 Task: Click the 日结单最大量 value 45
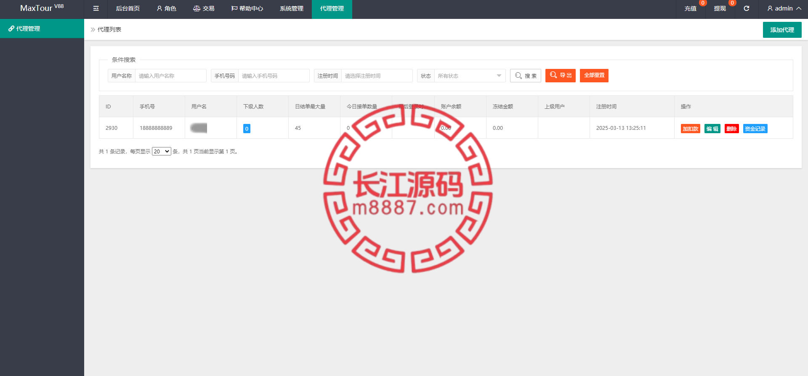coord(298,128)
